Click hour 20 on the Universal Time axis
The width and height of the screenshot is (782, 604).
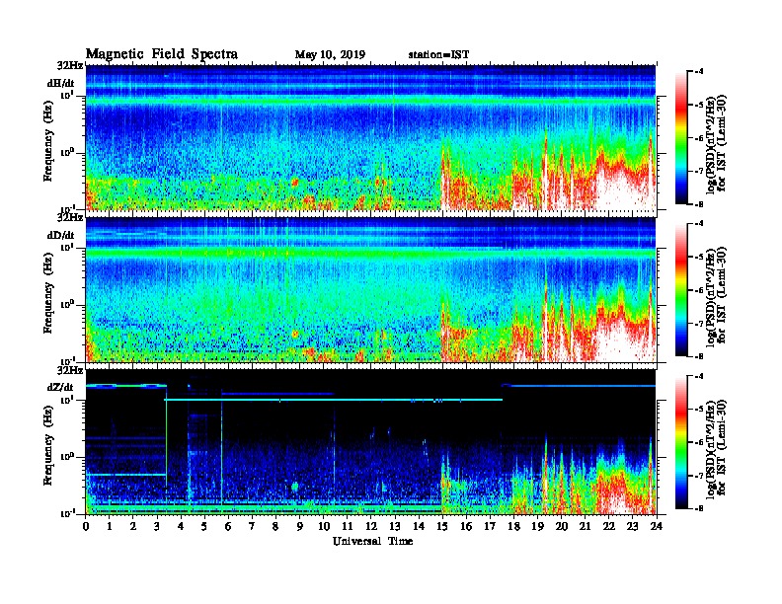pos(561,526)
